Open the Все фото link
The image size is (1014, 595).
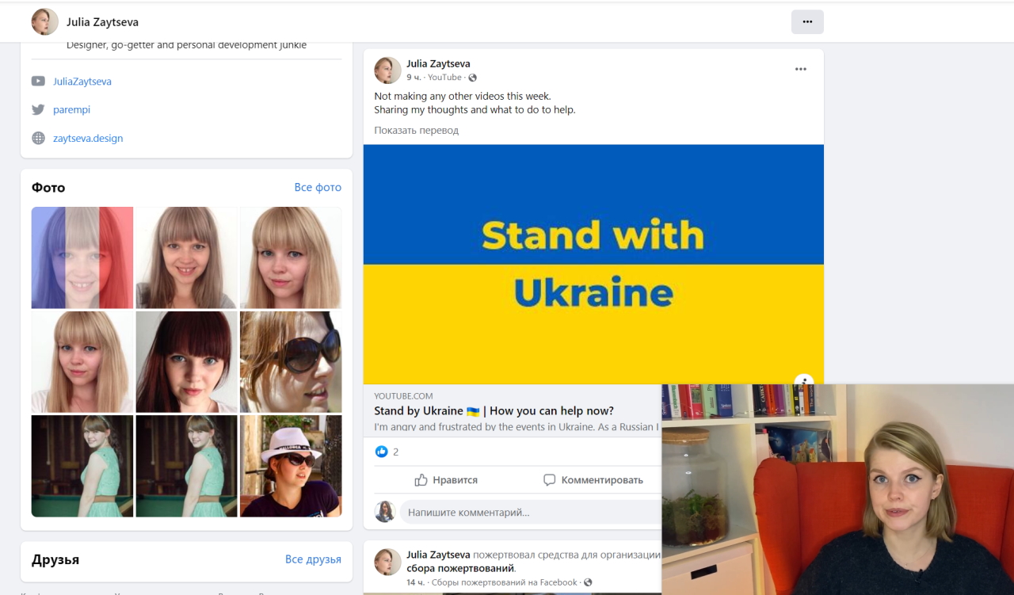(318, 187)
